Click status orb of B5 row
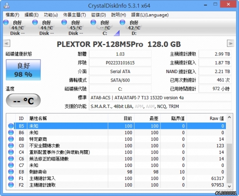Screen dimensions: 239x196 pos(11,126)
